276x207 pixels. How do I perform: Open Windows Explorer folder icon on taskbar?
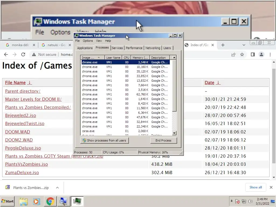pyautogui.click(x=24, y=201)
